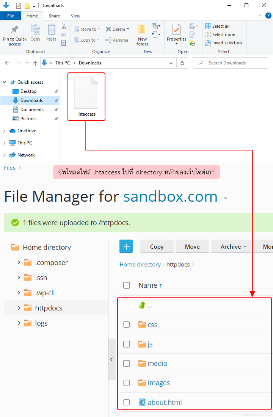
Task: Tick the checkbox for about.html
Action: click(x=127, y=402)
